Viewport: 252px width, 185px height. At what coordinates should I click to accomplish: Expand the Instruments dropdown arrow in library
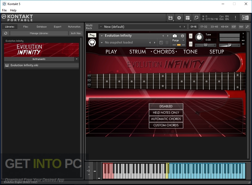77,59
